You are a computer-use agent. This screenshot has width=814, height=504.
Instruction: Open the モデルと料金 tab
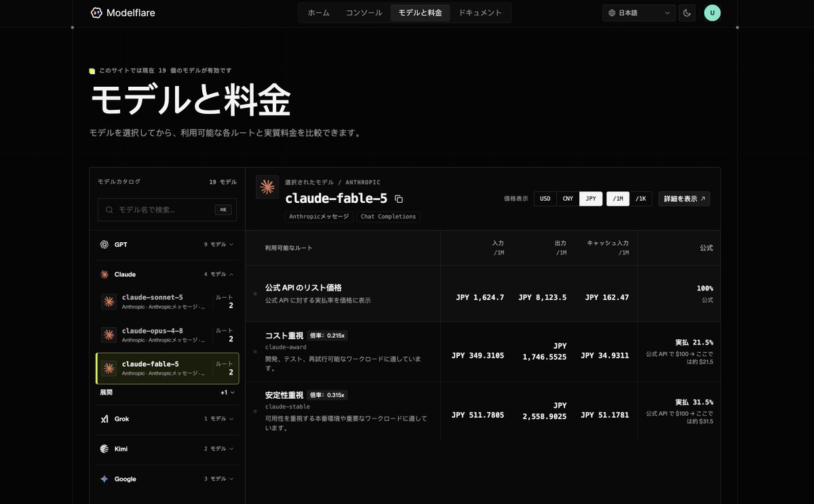(x=420, y=13)
